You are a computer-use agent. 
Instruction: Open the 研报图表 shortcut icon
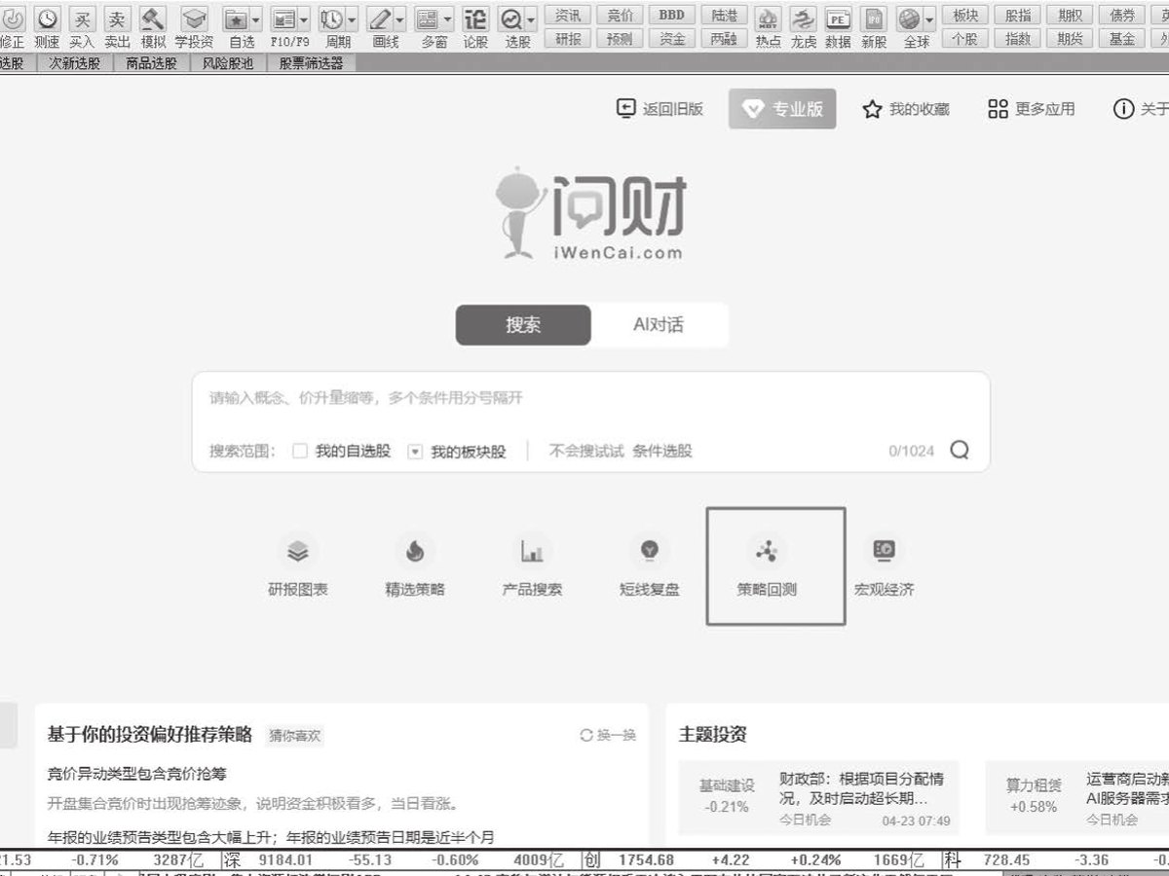click(298, 552)
